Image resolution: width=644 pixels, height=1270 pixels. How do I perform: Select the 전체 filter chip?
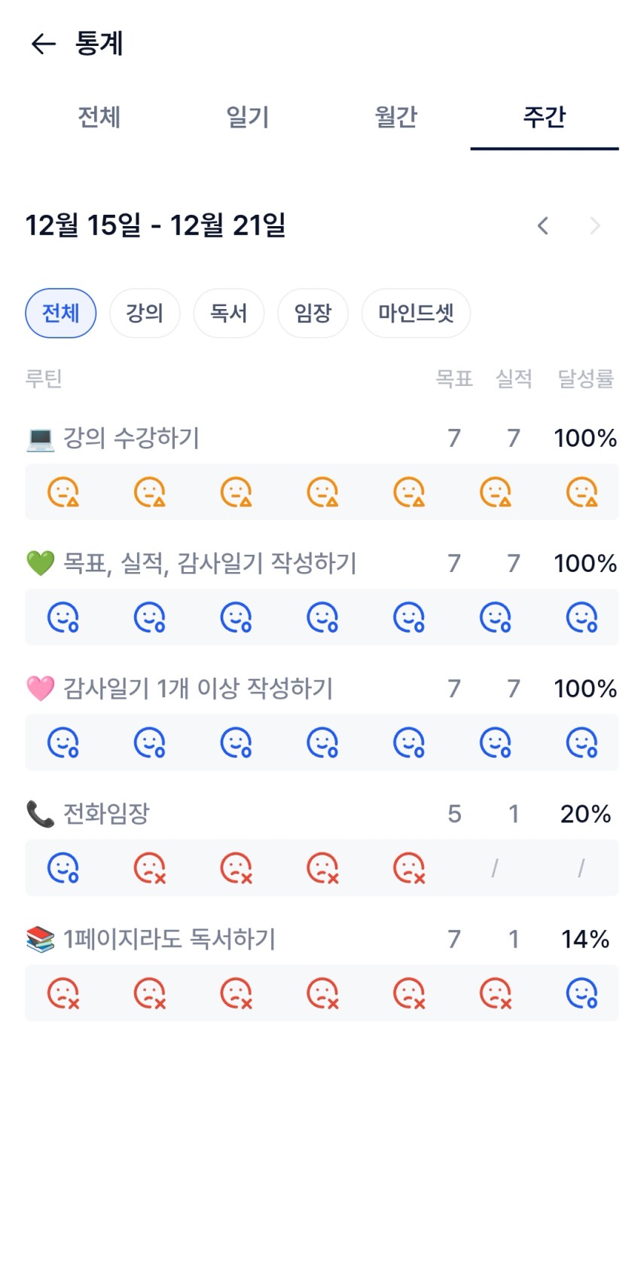pos(61,313)
